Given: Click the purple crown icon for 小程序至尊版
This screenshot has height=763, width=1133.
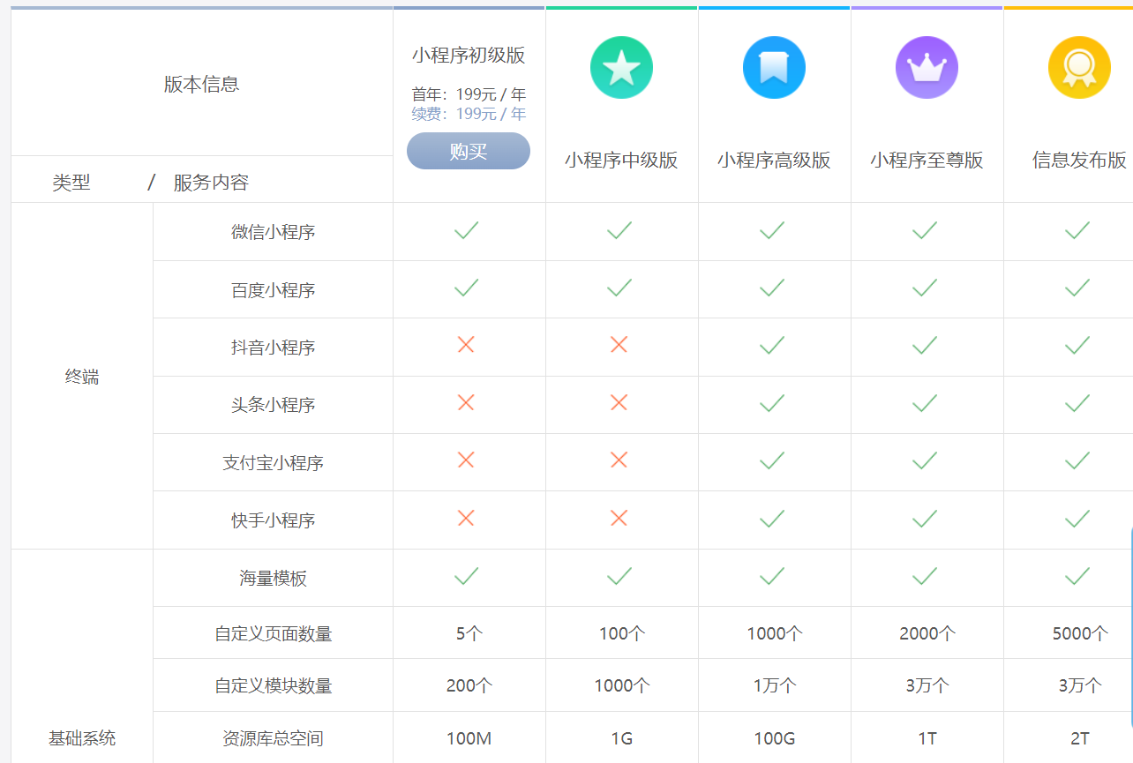Looking at the screenshot, I should (x=927, y=67).
